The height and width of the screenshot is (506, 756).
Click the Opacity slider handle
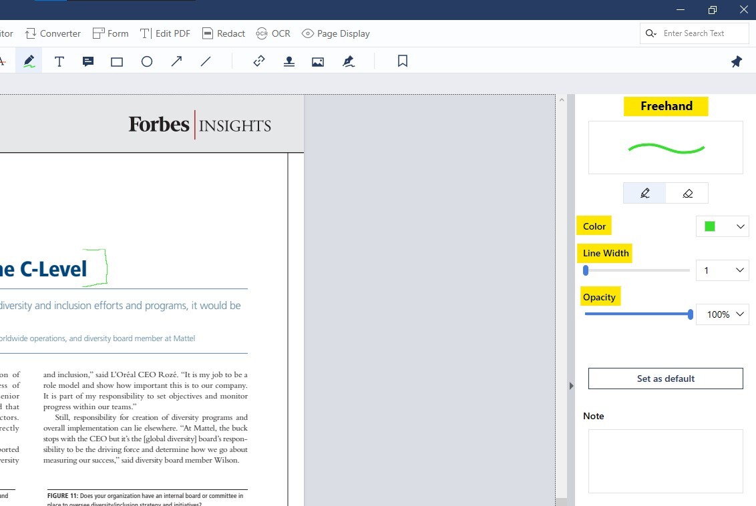(691, 314)
